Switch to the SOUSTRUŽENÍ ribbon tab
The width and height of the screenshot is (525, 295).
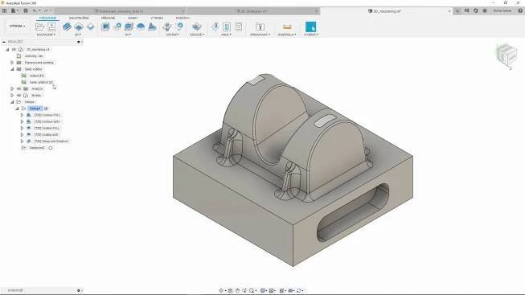79,18
